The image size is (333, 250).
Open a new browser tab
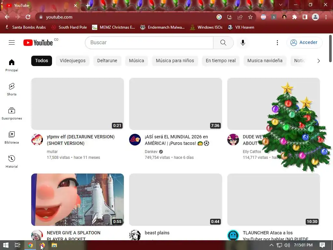(x=88, y=6)
